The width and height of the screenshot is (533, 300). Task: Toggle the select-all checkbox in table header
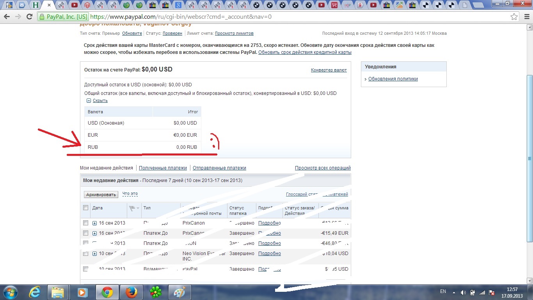tap(86, 208)
